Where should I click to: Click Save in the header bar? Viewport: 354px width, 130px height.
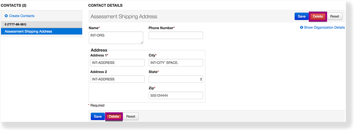(x=301, y=17)
